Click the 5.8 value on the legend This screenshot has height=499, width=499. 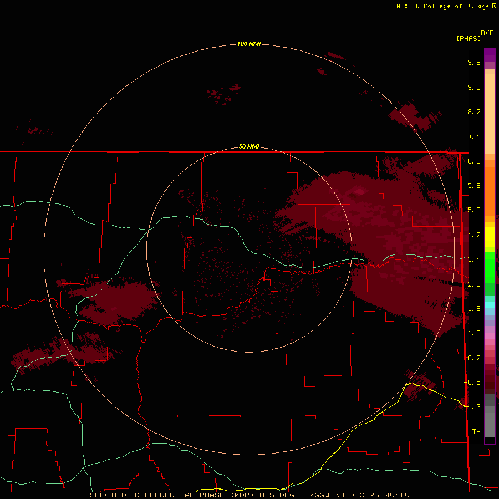tap(474, 186)
